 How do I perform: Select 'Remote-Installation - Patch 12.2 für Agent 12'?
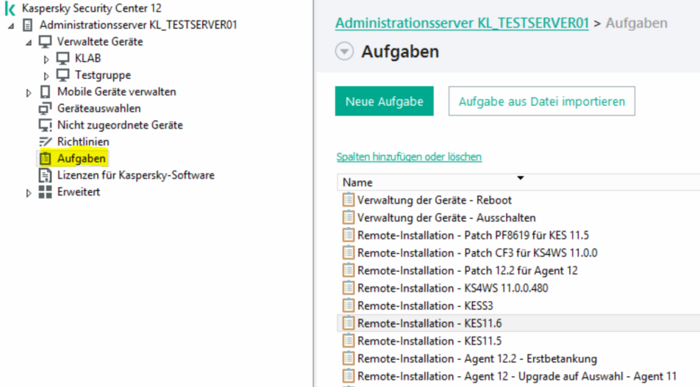coord(468,270)
